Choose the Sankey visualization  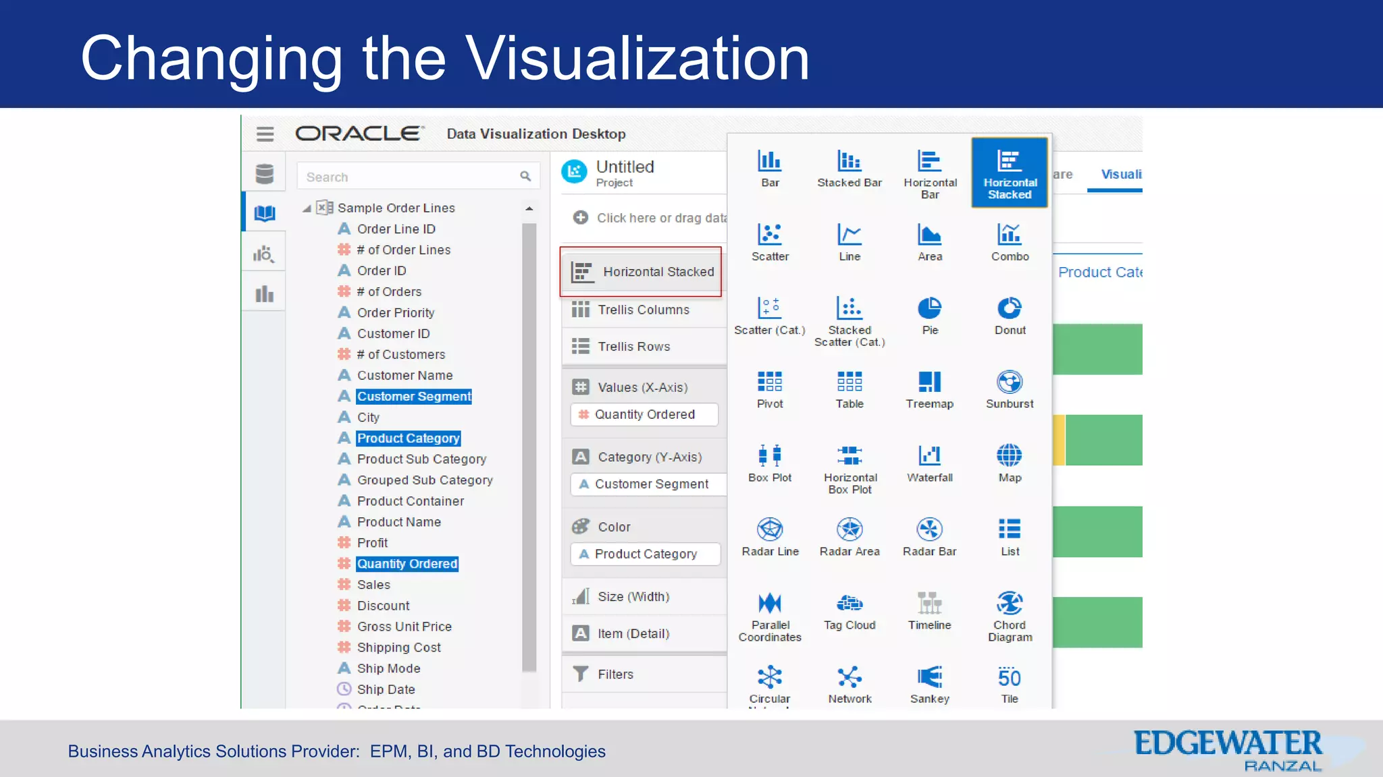point(930,684)
